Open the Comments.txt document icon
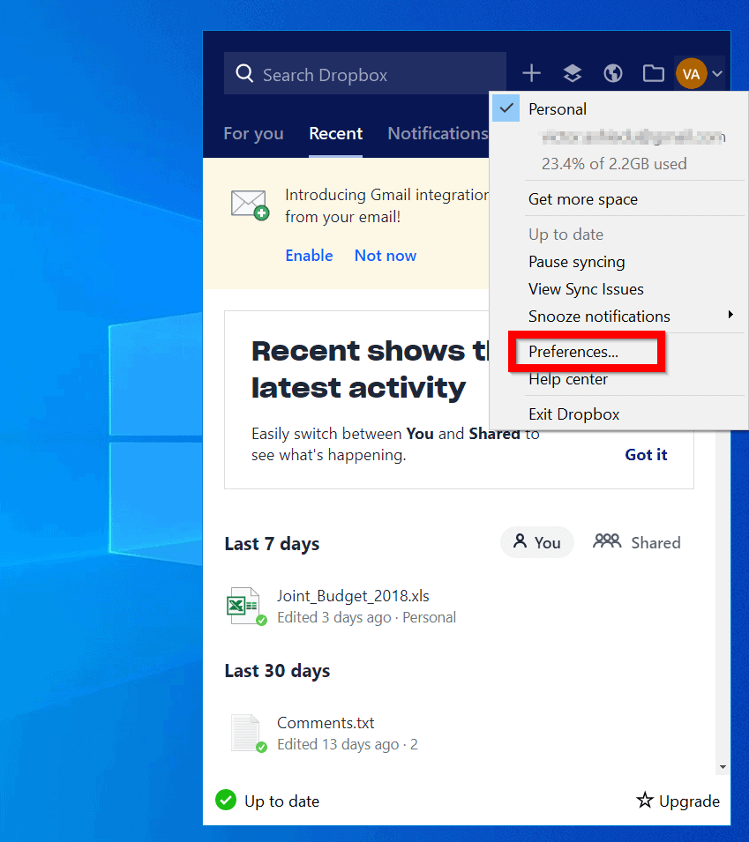 [247, 733]
